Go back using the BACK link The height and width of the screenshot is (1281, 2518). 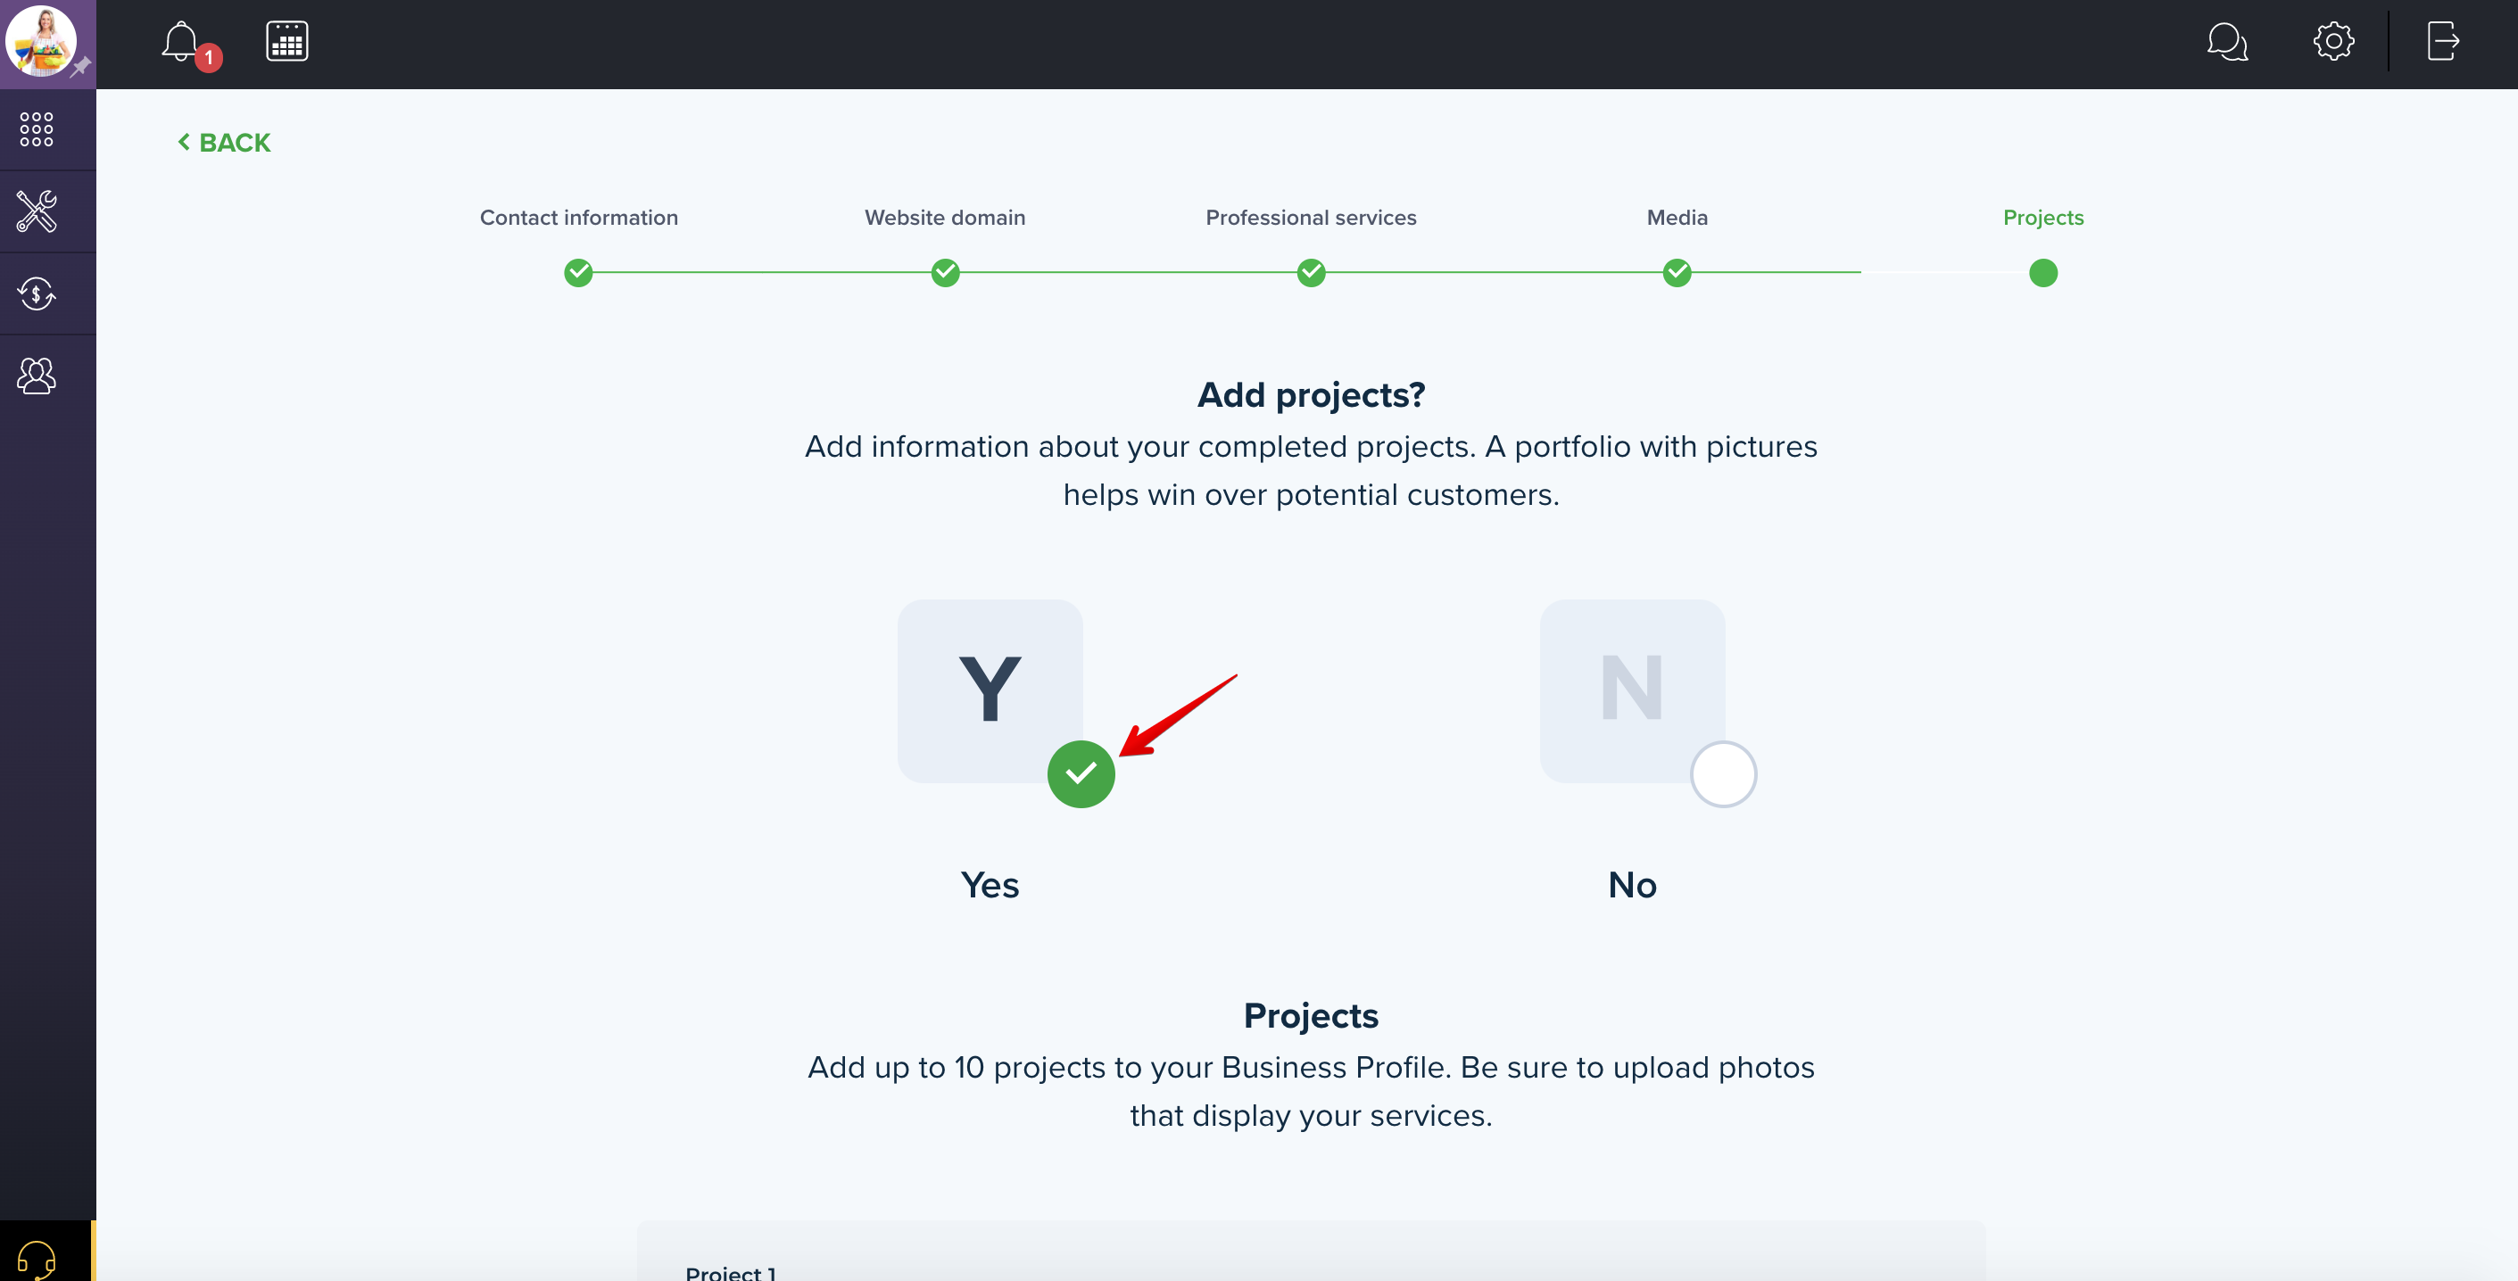click(224, 143)
